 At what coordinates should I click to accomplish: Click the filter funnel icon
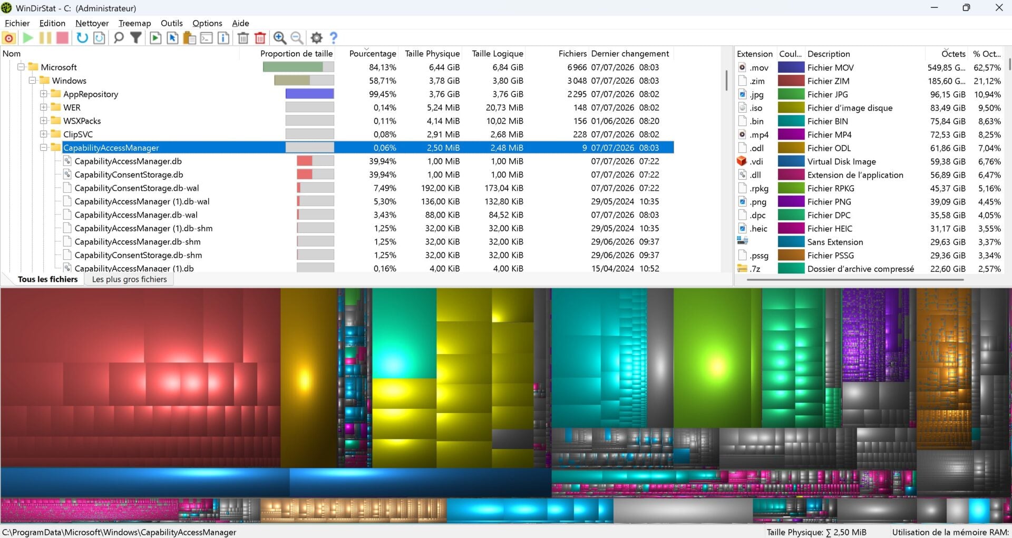(136, 38)
